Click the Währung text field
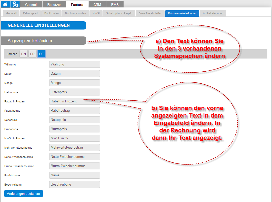 pos(74,64)
